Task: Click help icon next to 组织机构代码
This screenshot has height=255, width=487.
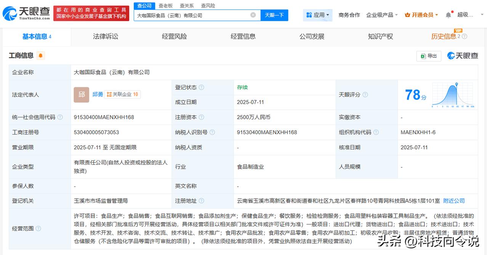Action: pyautogui.click(x=376, y=132)
